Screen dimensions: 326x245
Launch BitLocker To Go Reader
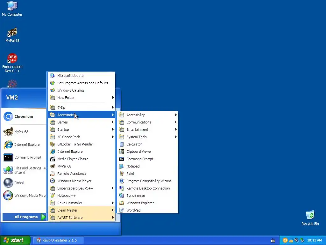tap(82, 144)
